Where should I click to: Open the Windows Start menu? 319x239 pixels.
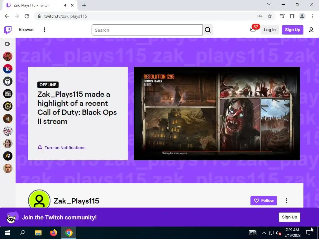pos(7,233)
